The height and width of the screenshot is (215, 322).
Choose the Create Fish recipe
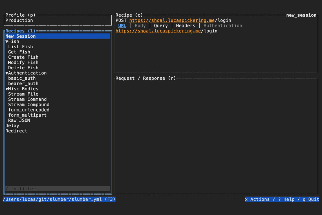coord(23,57)
